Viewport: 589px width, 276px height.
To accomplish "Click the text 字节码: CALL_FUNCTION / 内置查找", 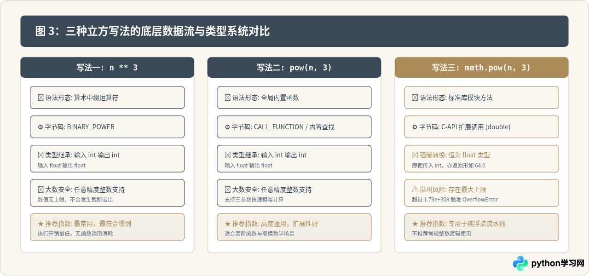I will click(x=283, y=127).
